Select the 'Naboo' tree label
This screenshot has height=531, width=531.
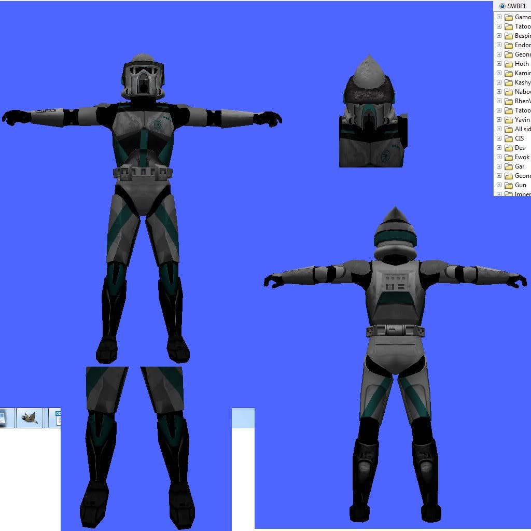(523, 92)
